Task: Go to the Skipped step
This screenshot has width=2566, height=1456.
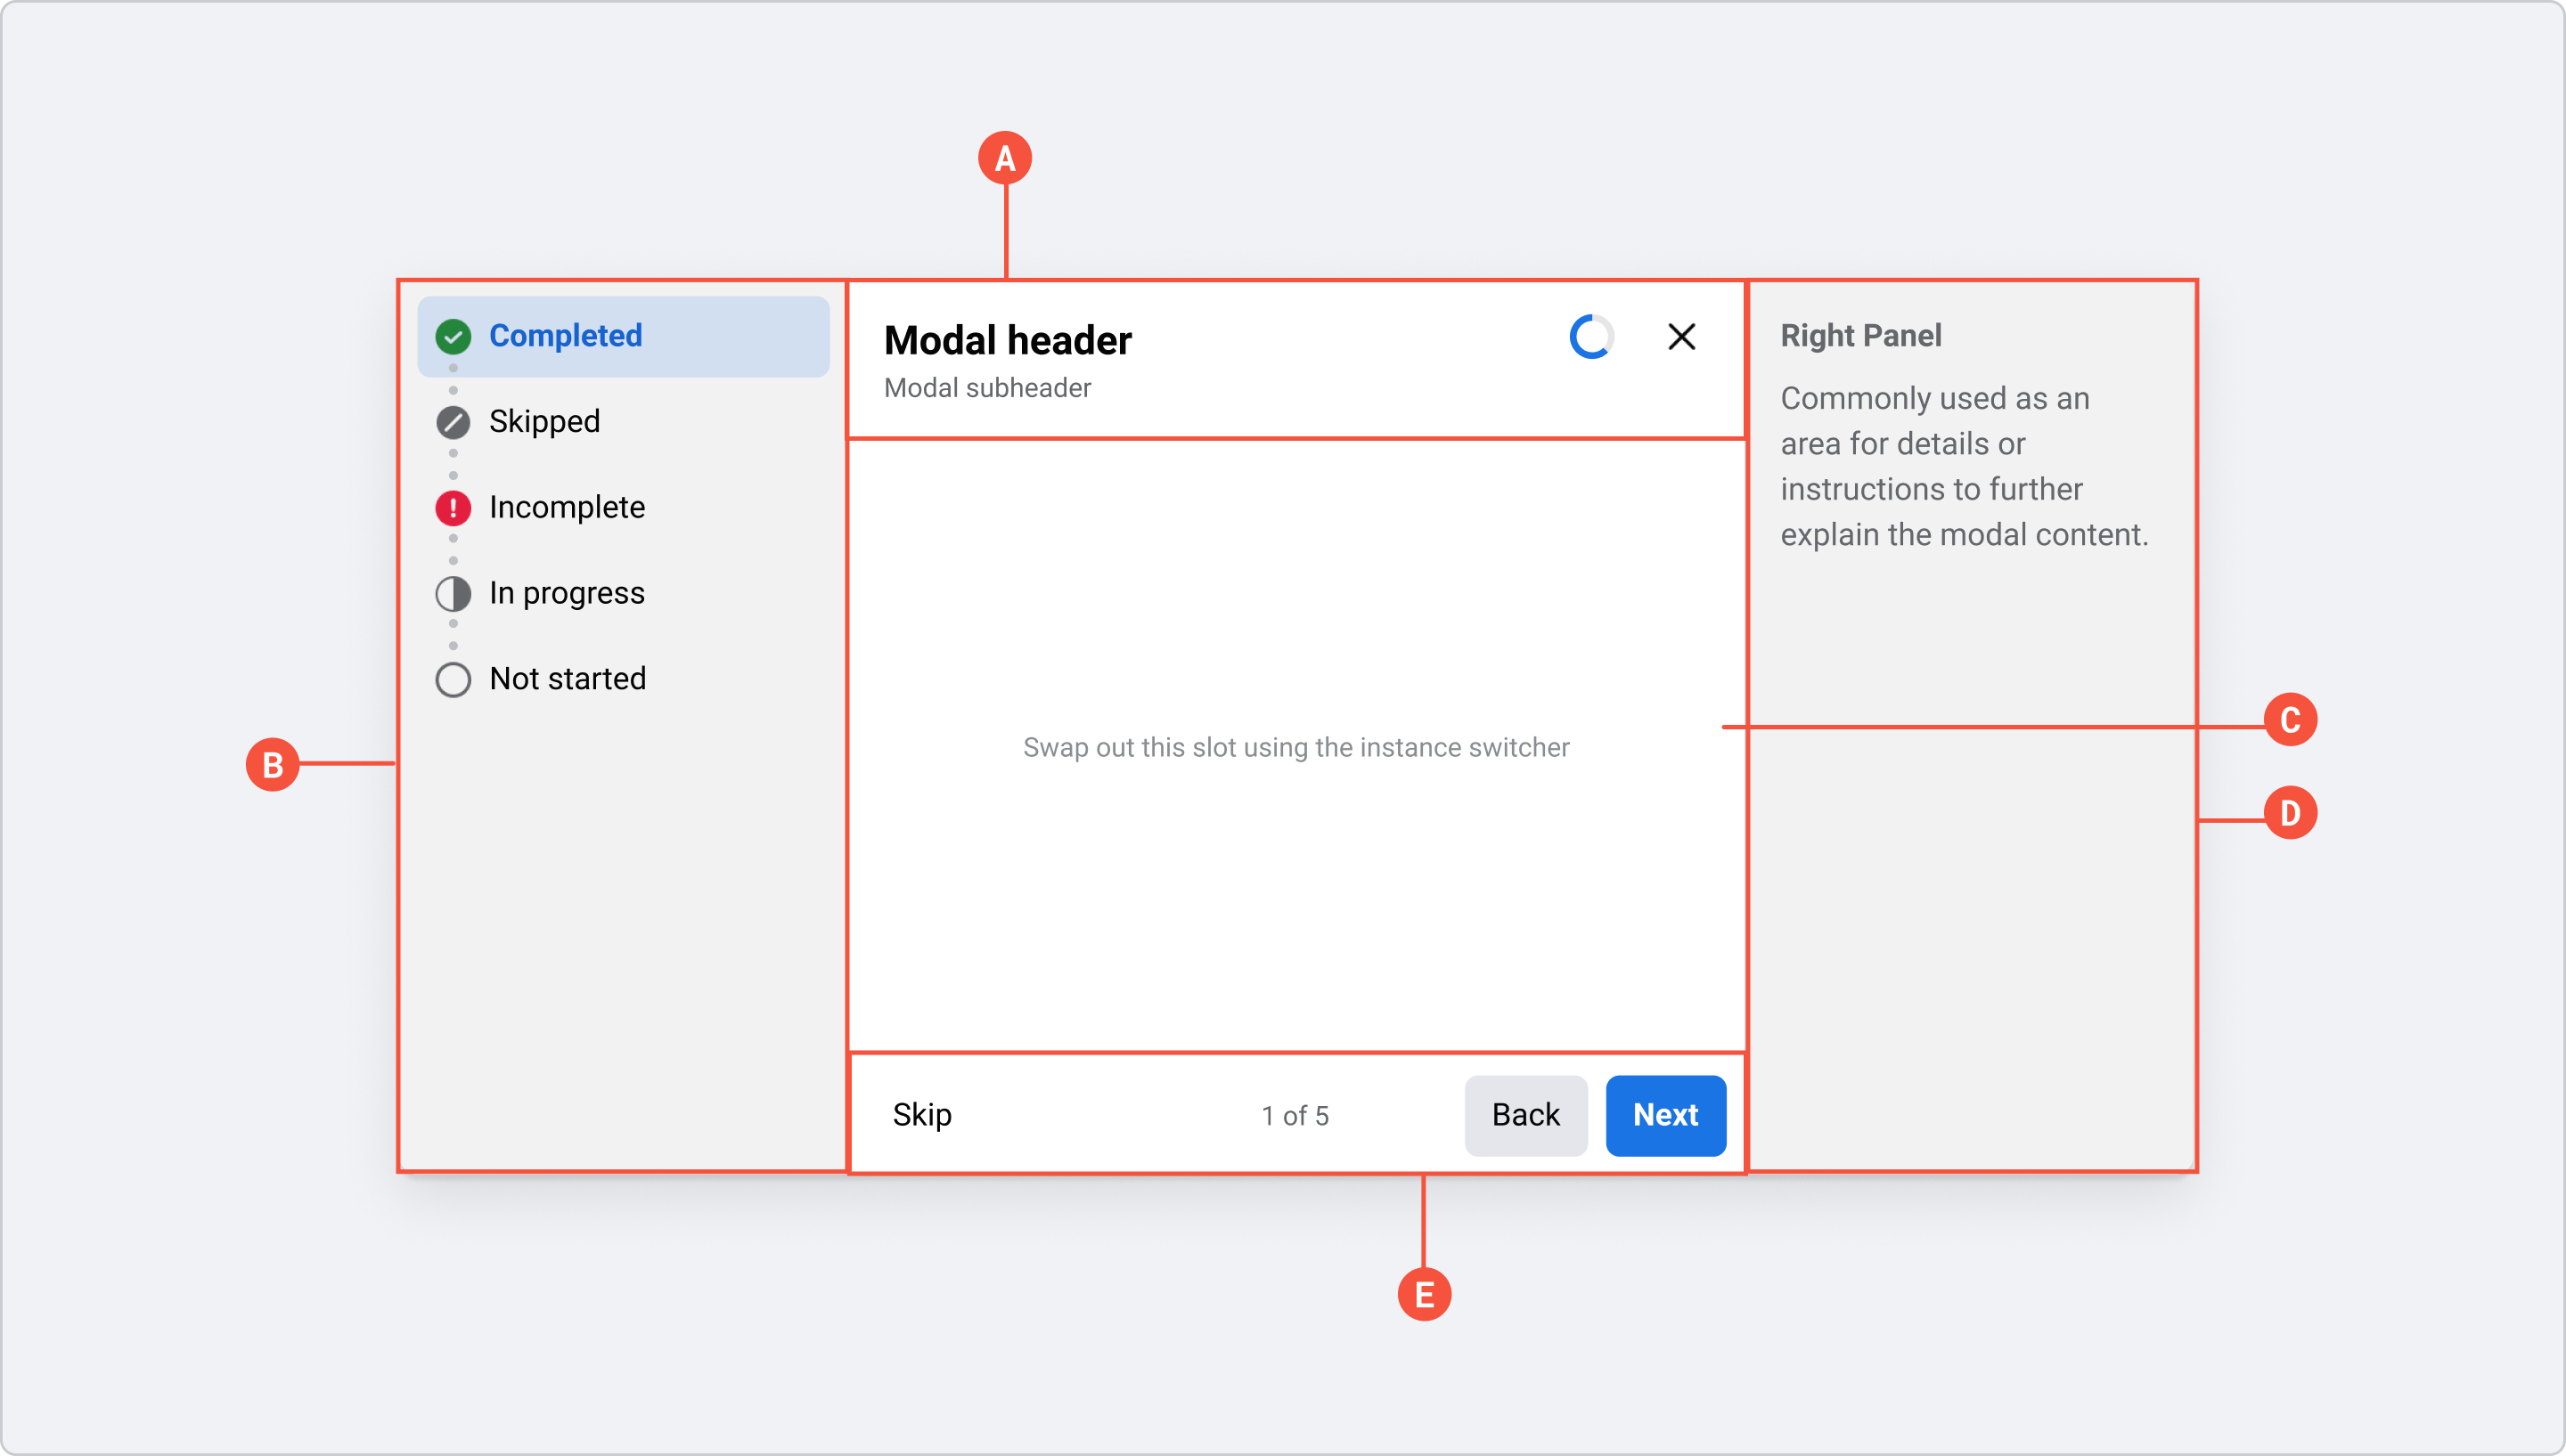Action: pyautogui.click(x=544, y=422)
